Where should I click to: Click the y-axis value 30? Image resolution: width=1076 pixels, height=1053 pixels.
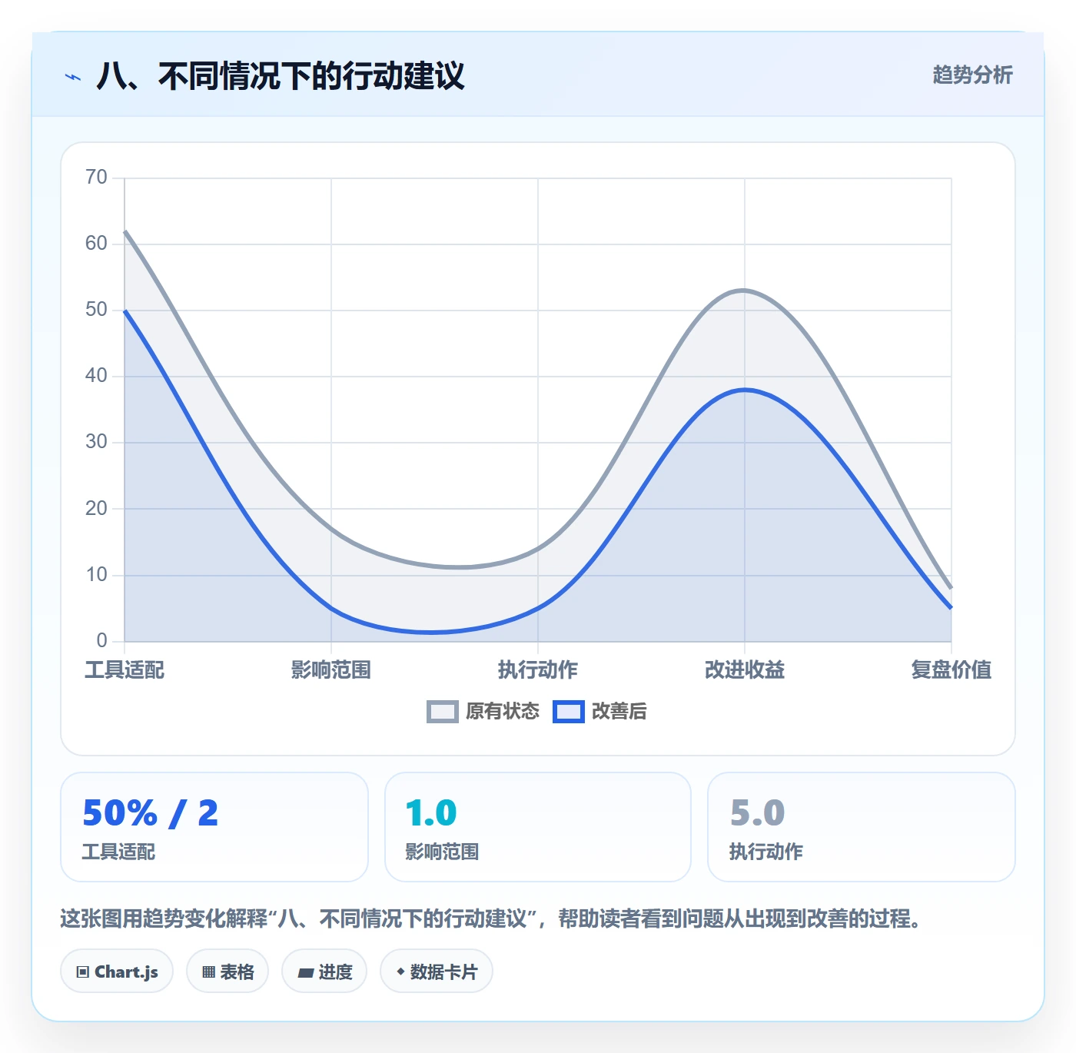pyautogui.click(x=96, y=442)
